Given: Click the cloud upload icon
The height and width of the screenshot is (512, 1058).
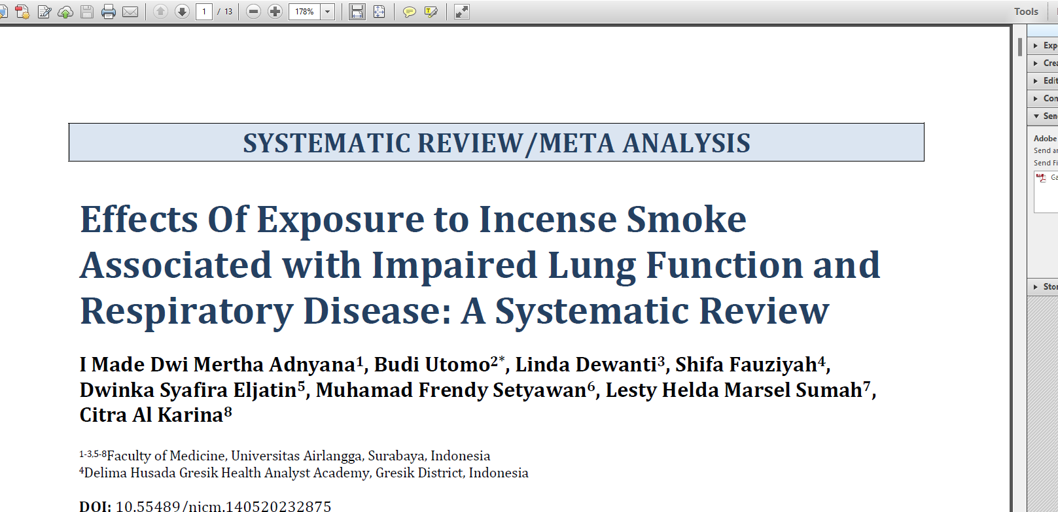Looking at the screenshot, I should tap(65, 12).
